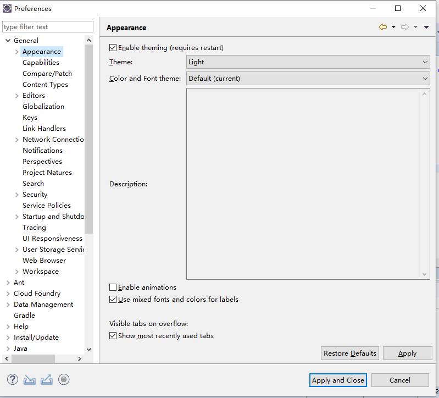Select Perspectives in the tree
439x398 pixels.
(42, 162)
